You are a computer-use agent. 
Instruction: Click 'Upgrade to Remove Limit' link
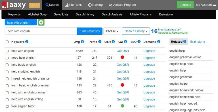tap(173, 33)
